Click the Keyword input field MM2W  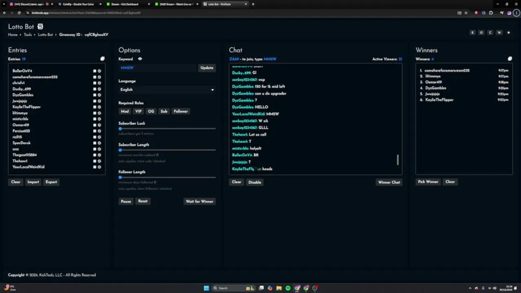click(x=158, y=68)
